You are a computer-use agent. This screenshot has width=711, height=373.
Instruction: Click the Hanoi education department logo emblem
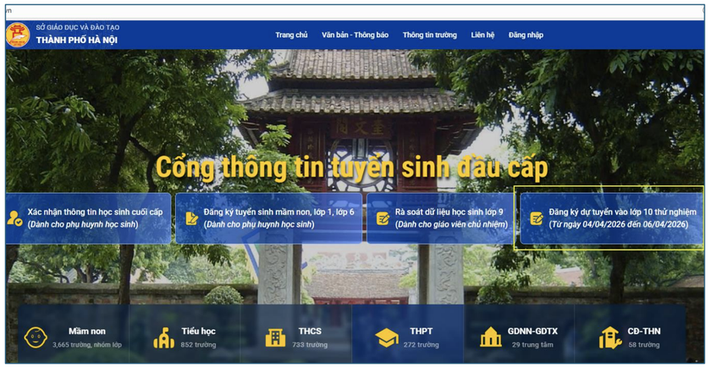point(18,35)
